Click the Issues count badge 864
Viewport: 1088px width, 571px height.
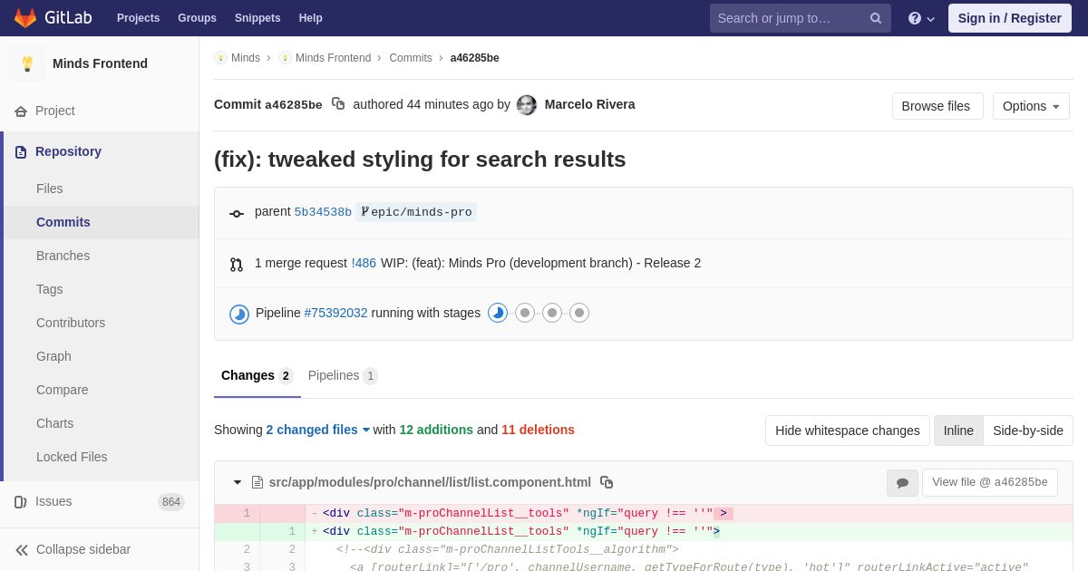point(171,502)
